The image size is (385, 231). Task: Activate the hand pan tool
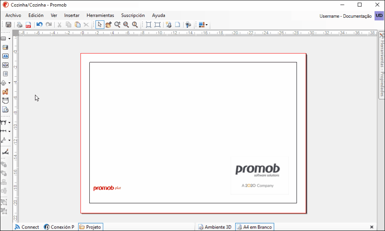coord(109,25)
